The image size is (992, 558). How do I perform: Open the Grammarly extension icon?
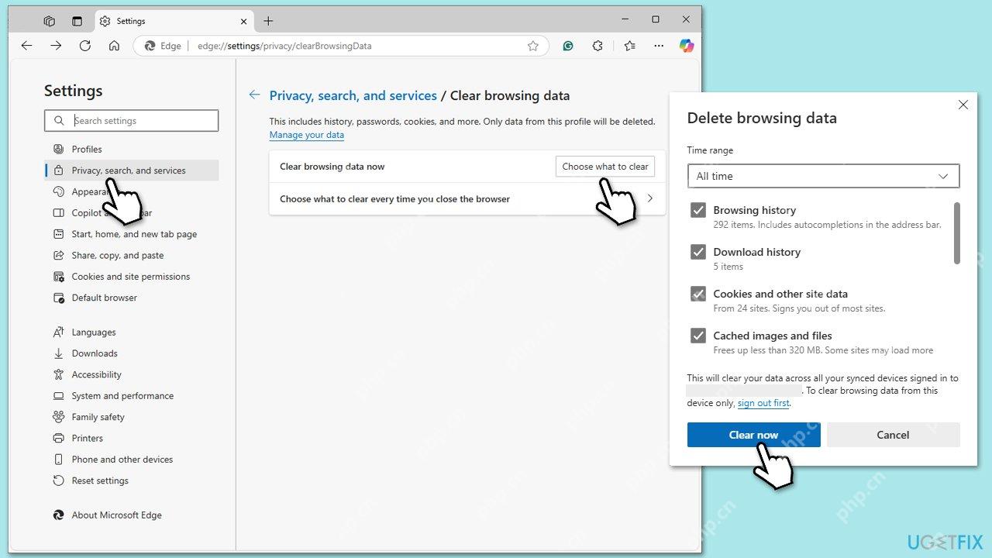[x=568, y=46]
